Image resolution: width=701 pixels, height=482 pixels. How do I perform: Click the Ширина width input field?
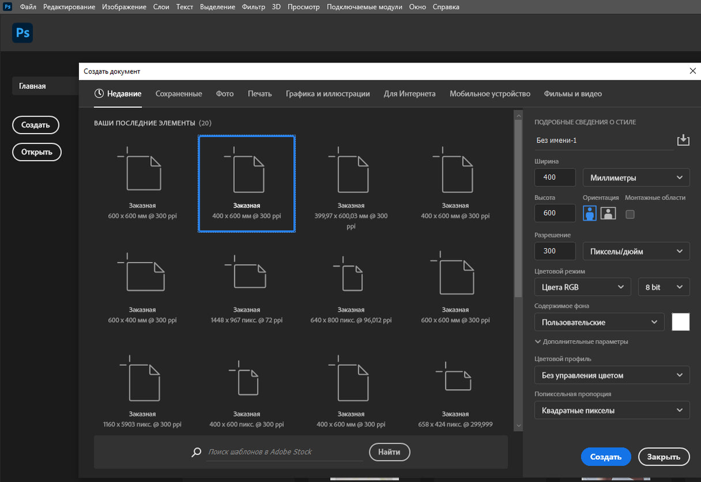pyautogui.click(x=555, y=177)
